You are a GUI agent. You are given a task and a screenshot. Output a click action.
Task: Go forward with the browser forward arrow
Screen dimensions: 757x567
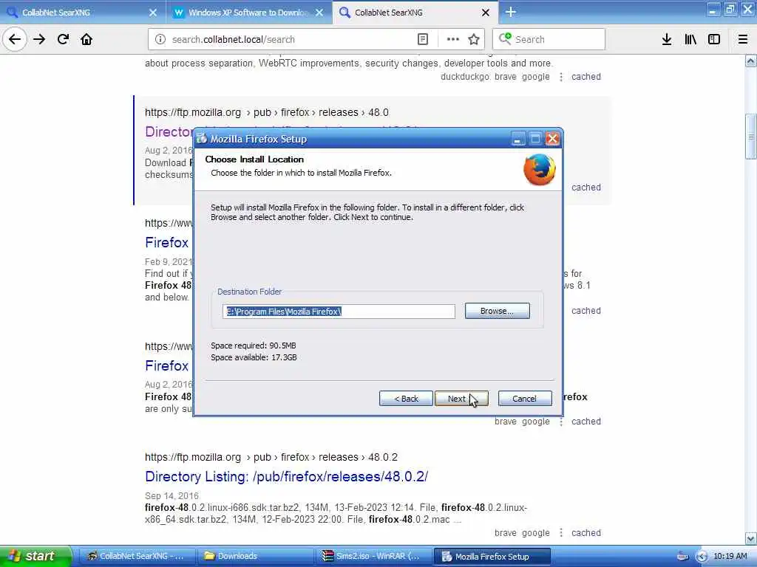(39, 39)
